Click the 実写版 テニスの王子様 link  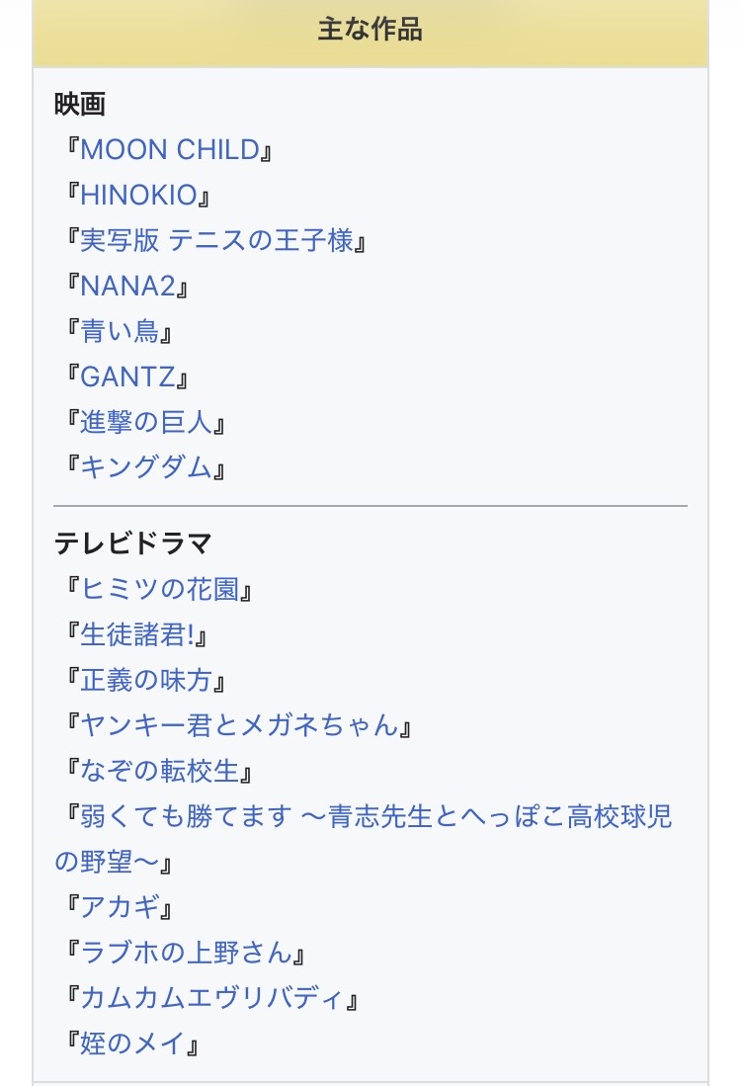(x=215, y=241)
